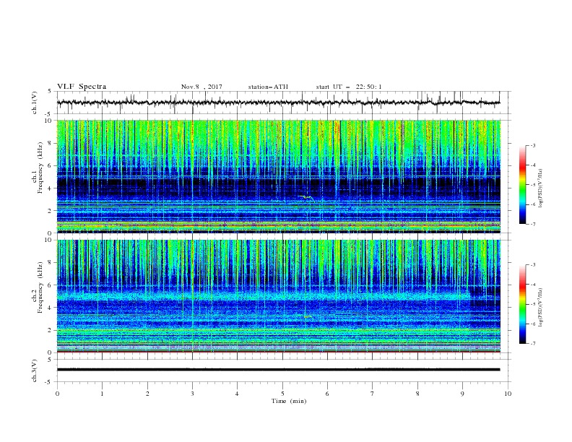Click time axis tick label "5"
The width and height of the screenshot is (572, 442).
[x=282, y=394]
